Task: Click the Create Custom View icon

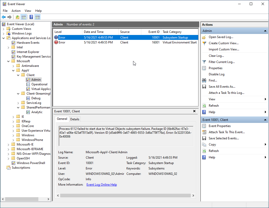Action: pyautogui.click(x=204, y=43)
